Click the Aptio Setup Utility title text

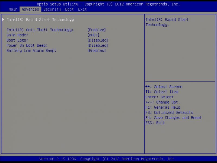tap(108, 4)
